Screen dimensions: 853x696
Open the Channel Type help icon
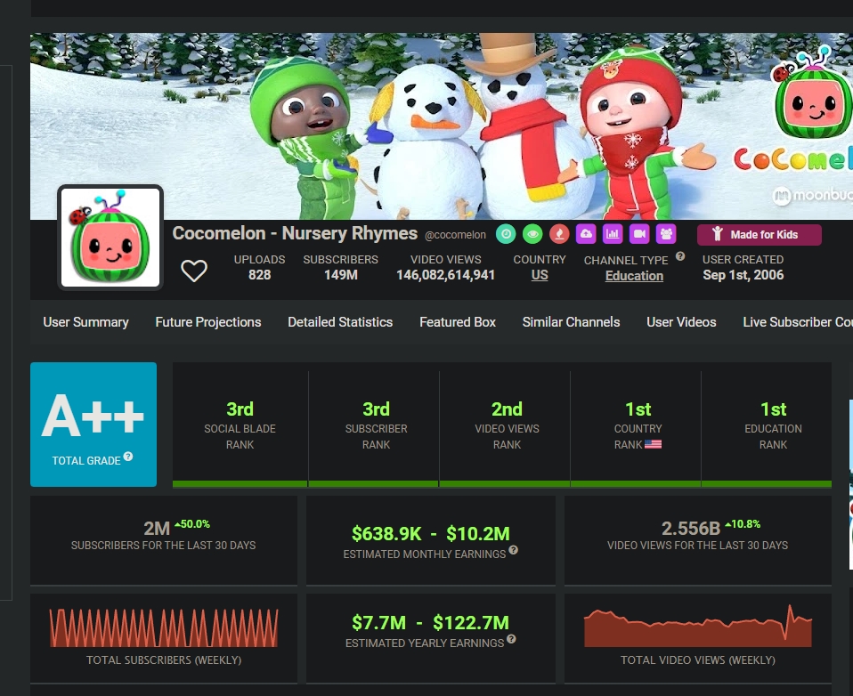click(x=680, y=256)
